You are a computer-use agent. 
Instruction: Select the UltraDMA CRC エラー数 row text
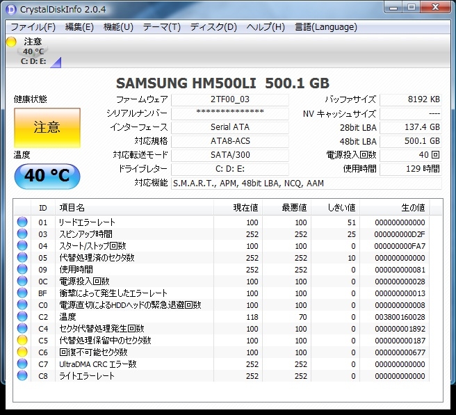click(x=98, y=364)
